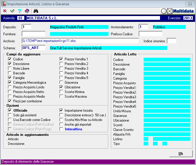
Task: Check Prezzo Vendita 5 checkbox
Action: 61,78
